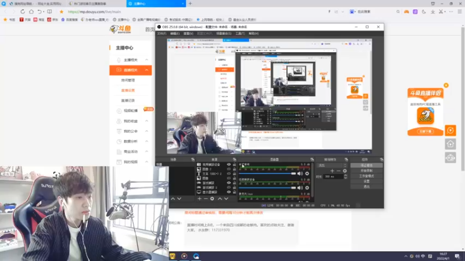Pop out the Controls dock using its header icon
The height and width of the screenshot is (261, 465).
coord(381,159)
